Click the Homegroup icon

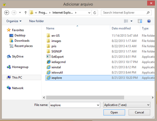point(9,67)
